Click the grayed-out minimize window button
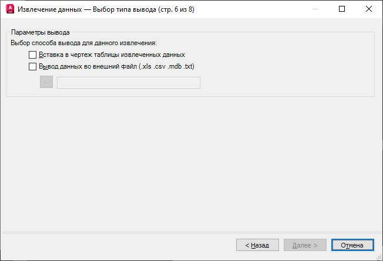This screenshot has height=261, width=383. tap(315, 9)
